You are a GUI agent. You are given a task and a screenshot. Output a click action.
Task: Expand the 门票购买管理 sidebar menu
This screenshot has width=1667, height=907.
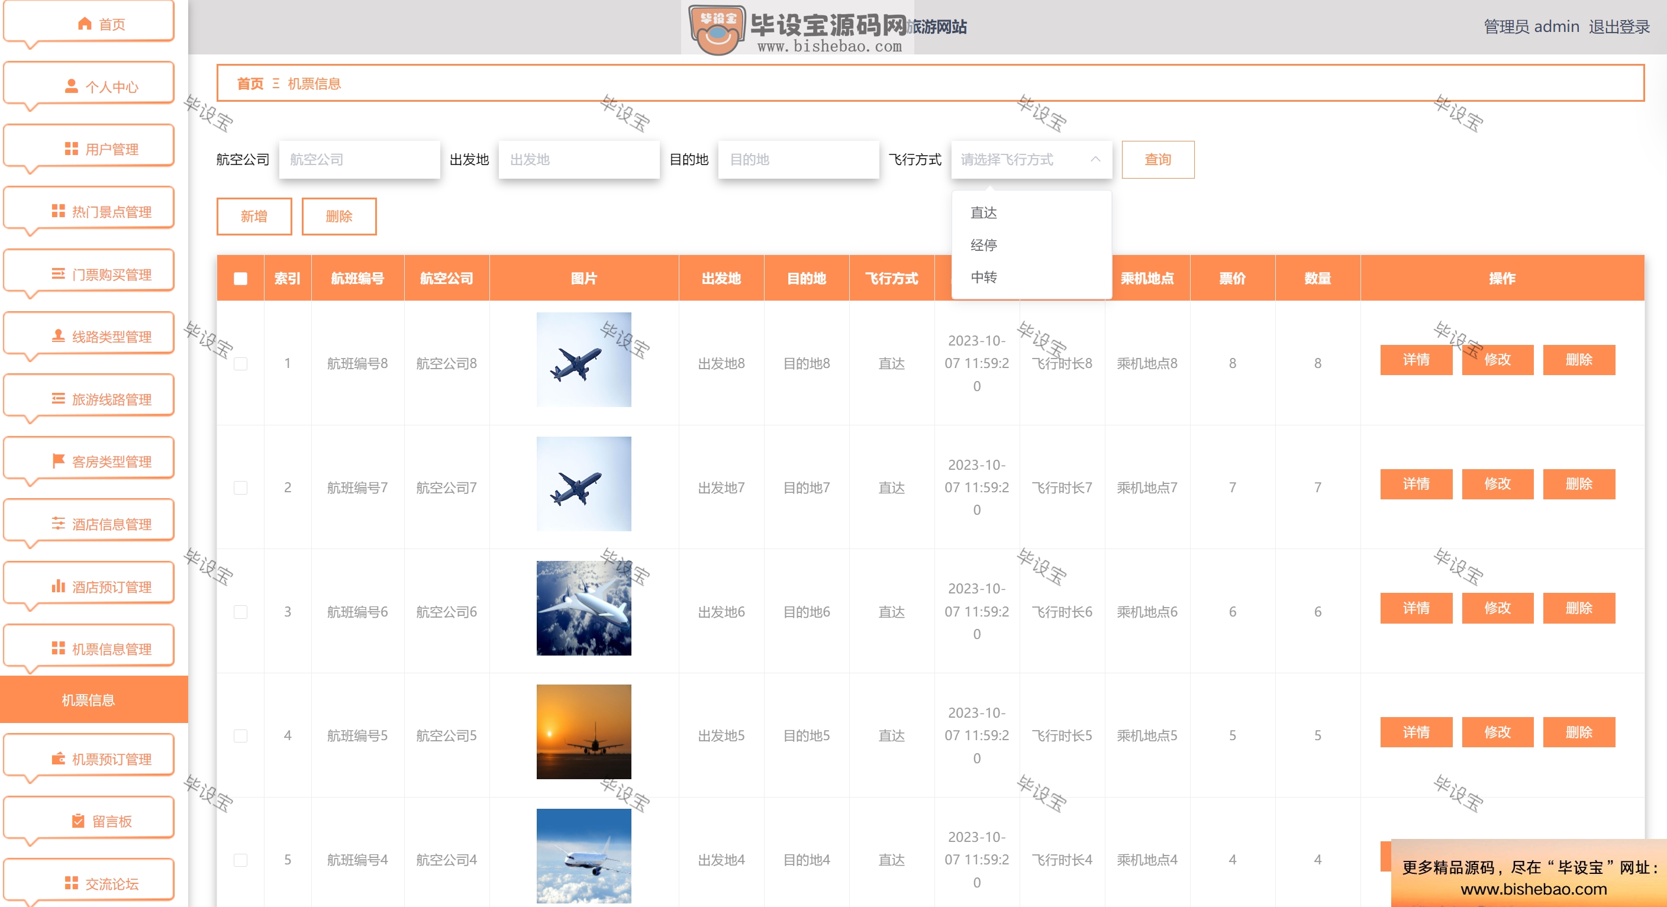tap(89, 275)
